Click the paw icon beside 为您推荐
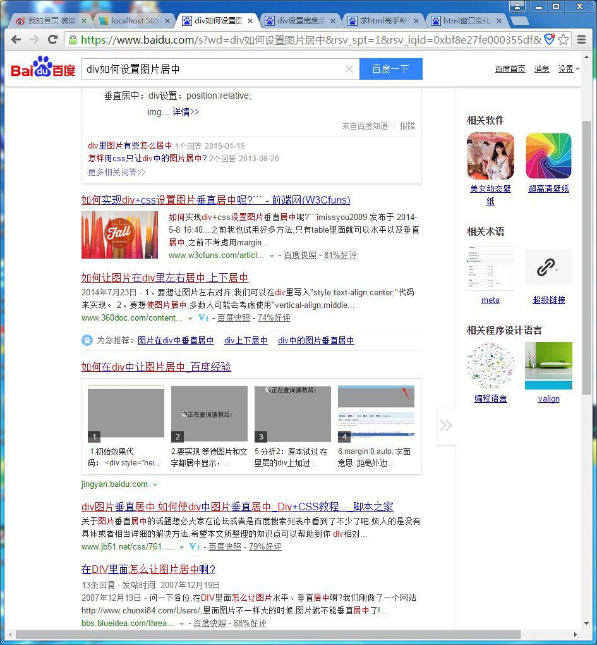This screenshot has width=597, height=645. coord(87,340)
